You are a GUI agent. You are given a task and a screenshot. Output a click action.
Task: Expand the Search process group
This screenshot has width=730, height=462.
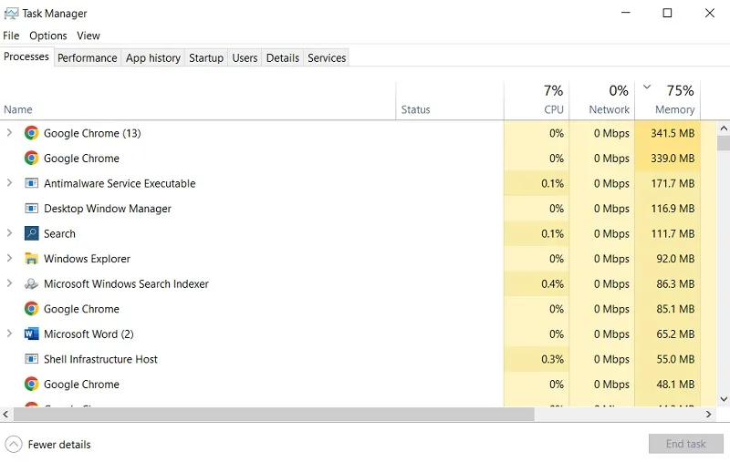[x=9, y=233]
